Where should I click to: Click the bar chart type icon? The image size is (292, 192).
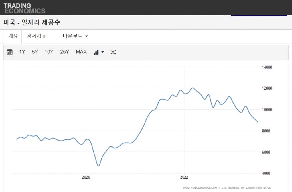coord(96,52)
